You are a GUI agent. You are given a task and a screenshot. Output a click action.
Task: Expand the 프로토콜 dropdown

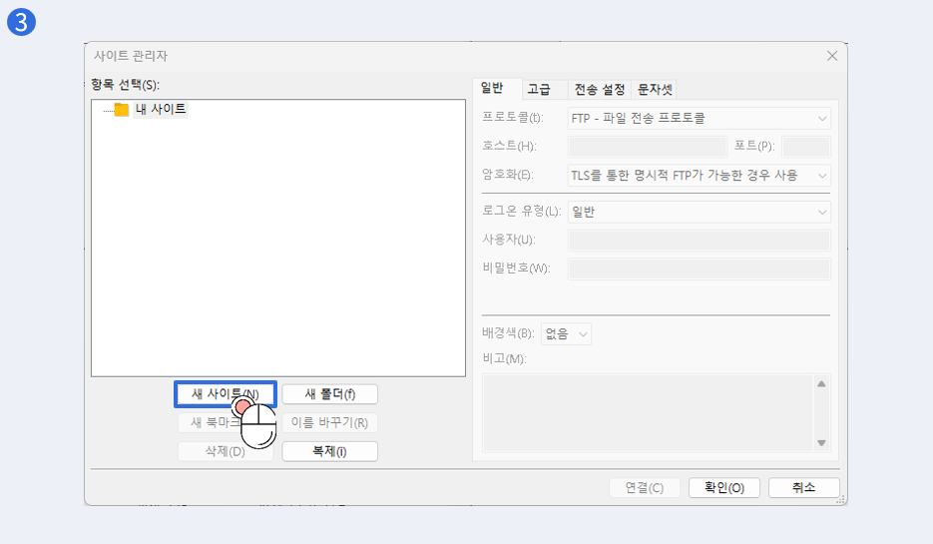point(700,119)
